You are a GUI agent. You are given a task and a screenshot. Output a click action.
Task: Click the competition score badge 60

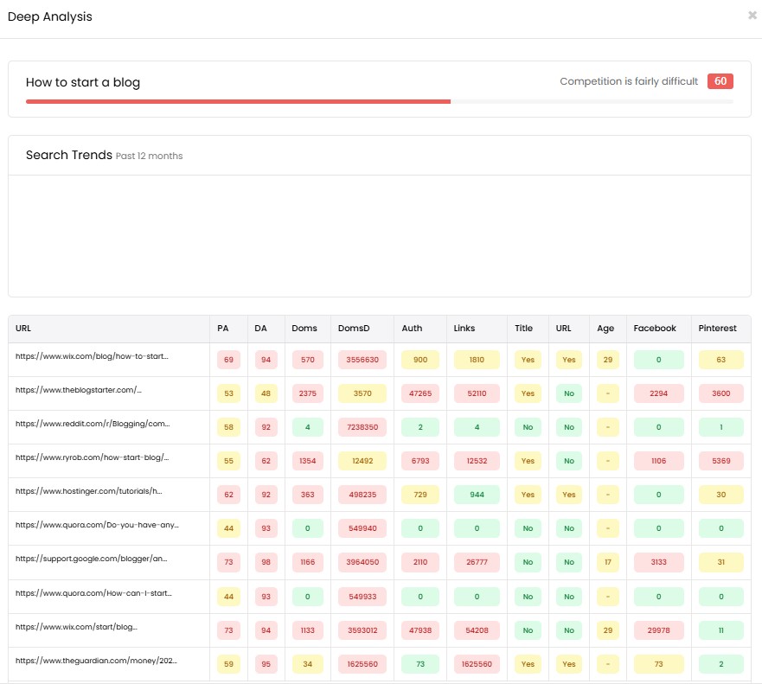pos(720,81)
